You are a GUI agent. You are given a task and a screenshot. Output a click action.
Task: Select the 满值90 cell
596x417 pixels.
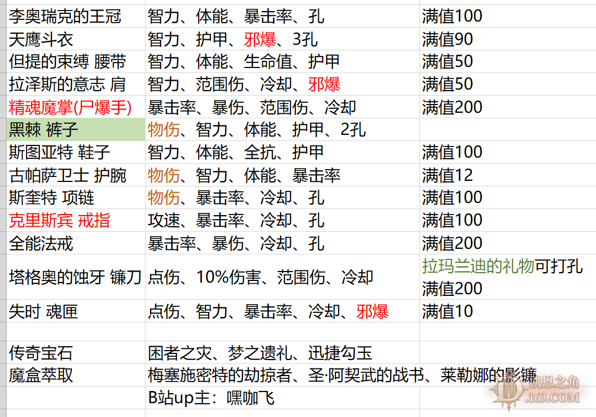(x=448, y=39)
